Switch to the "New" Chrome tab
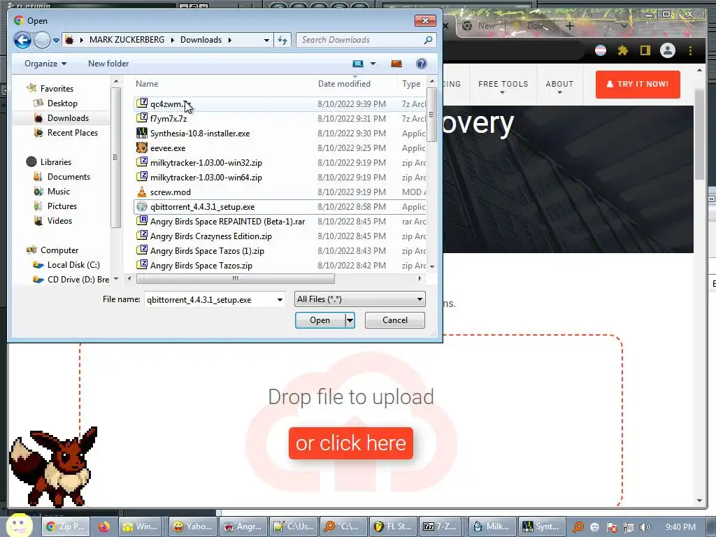The height and width of the screenshot is (537, 716). (480, 26)
